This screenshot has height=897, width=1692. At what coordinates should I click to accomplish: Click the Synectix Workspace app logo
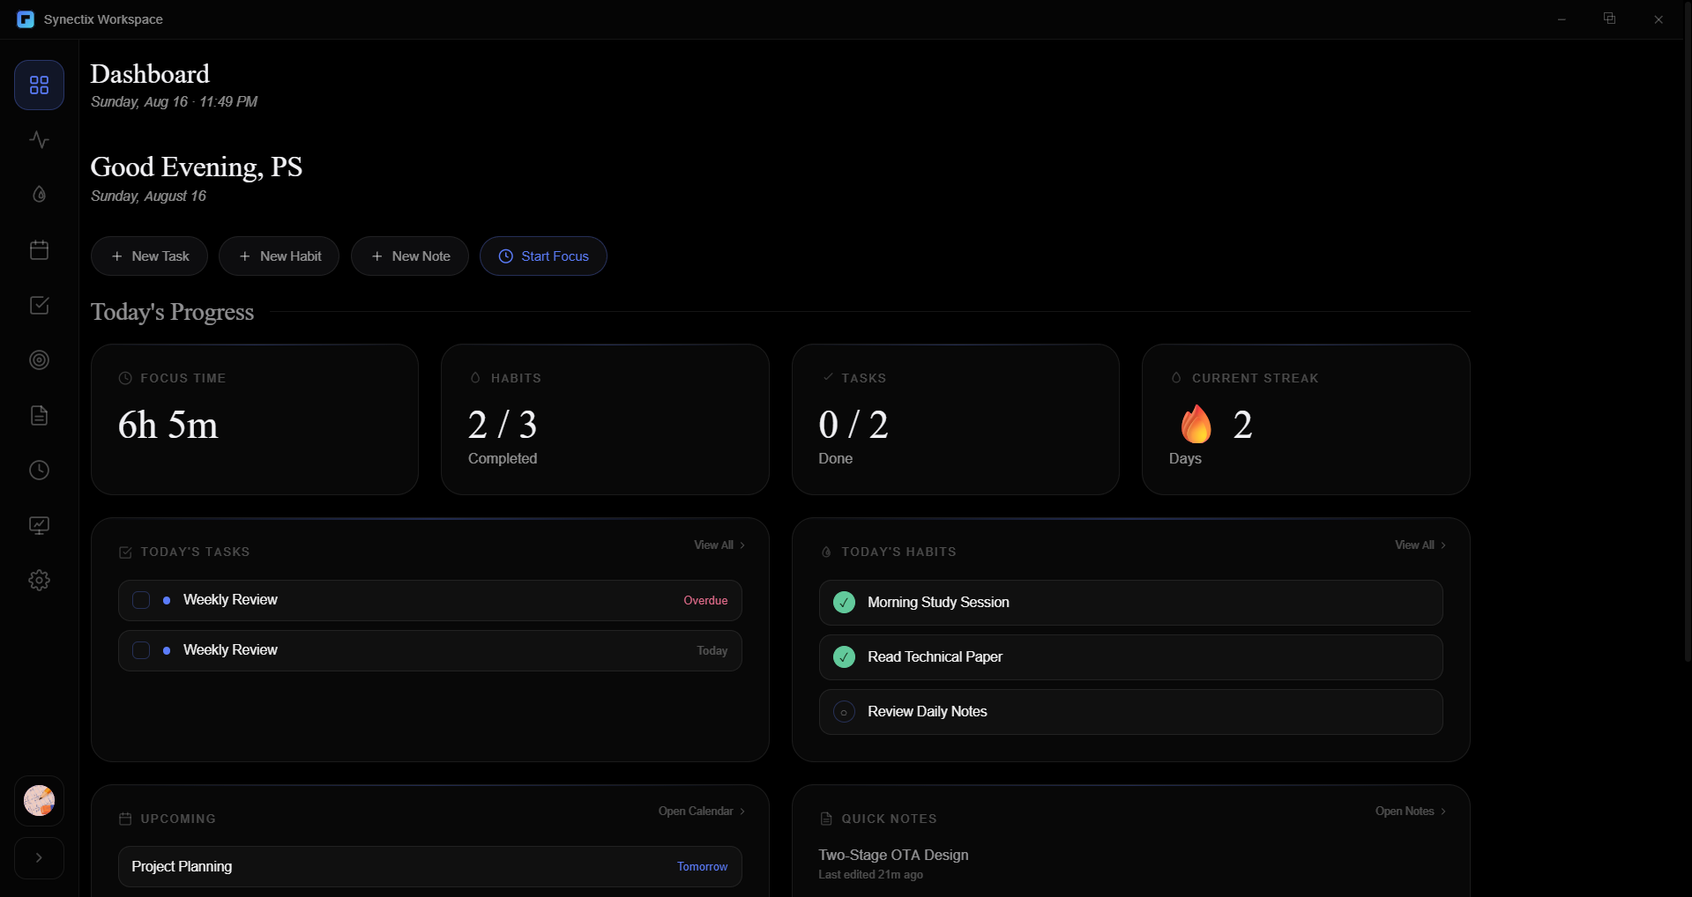point(26,19)
